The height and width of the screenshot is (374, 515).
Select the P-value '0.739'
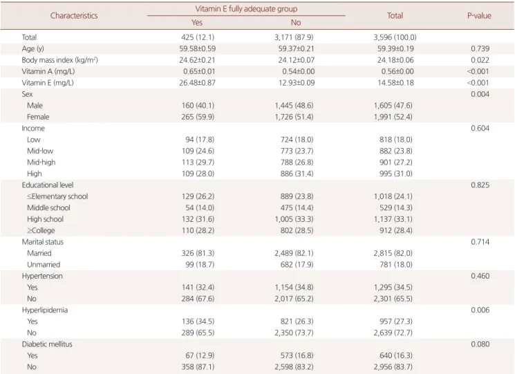pyautogui.click(x=480, y=48)
